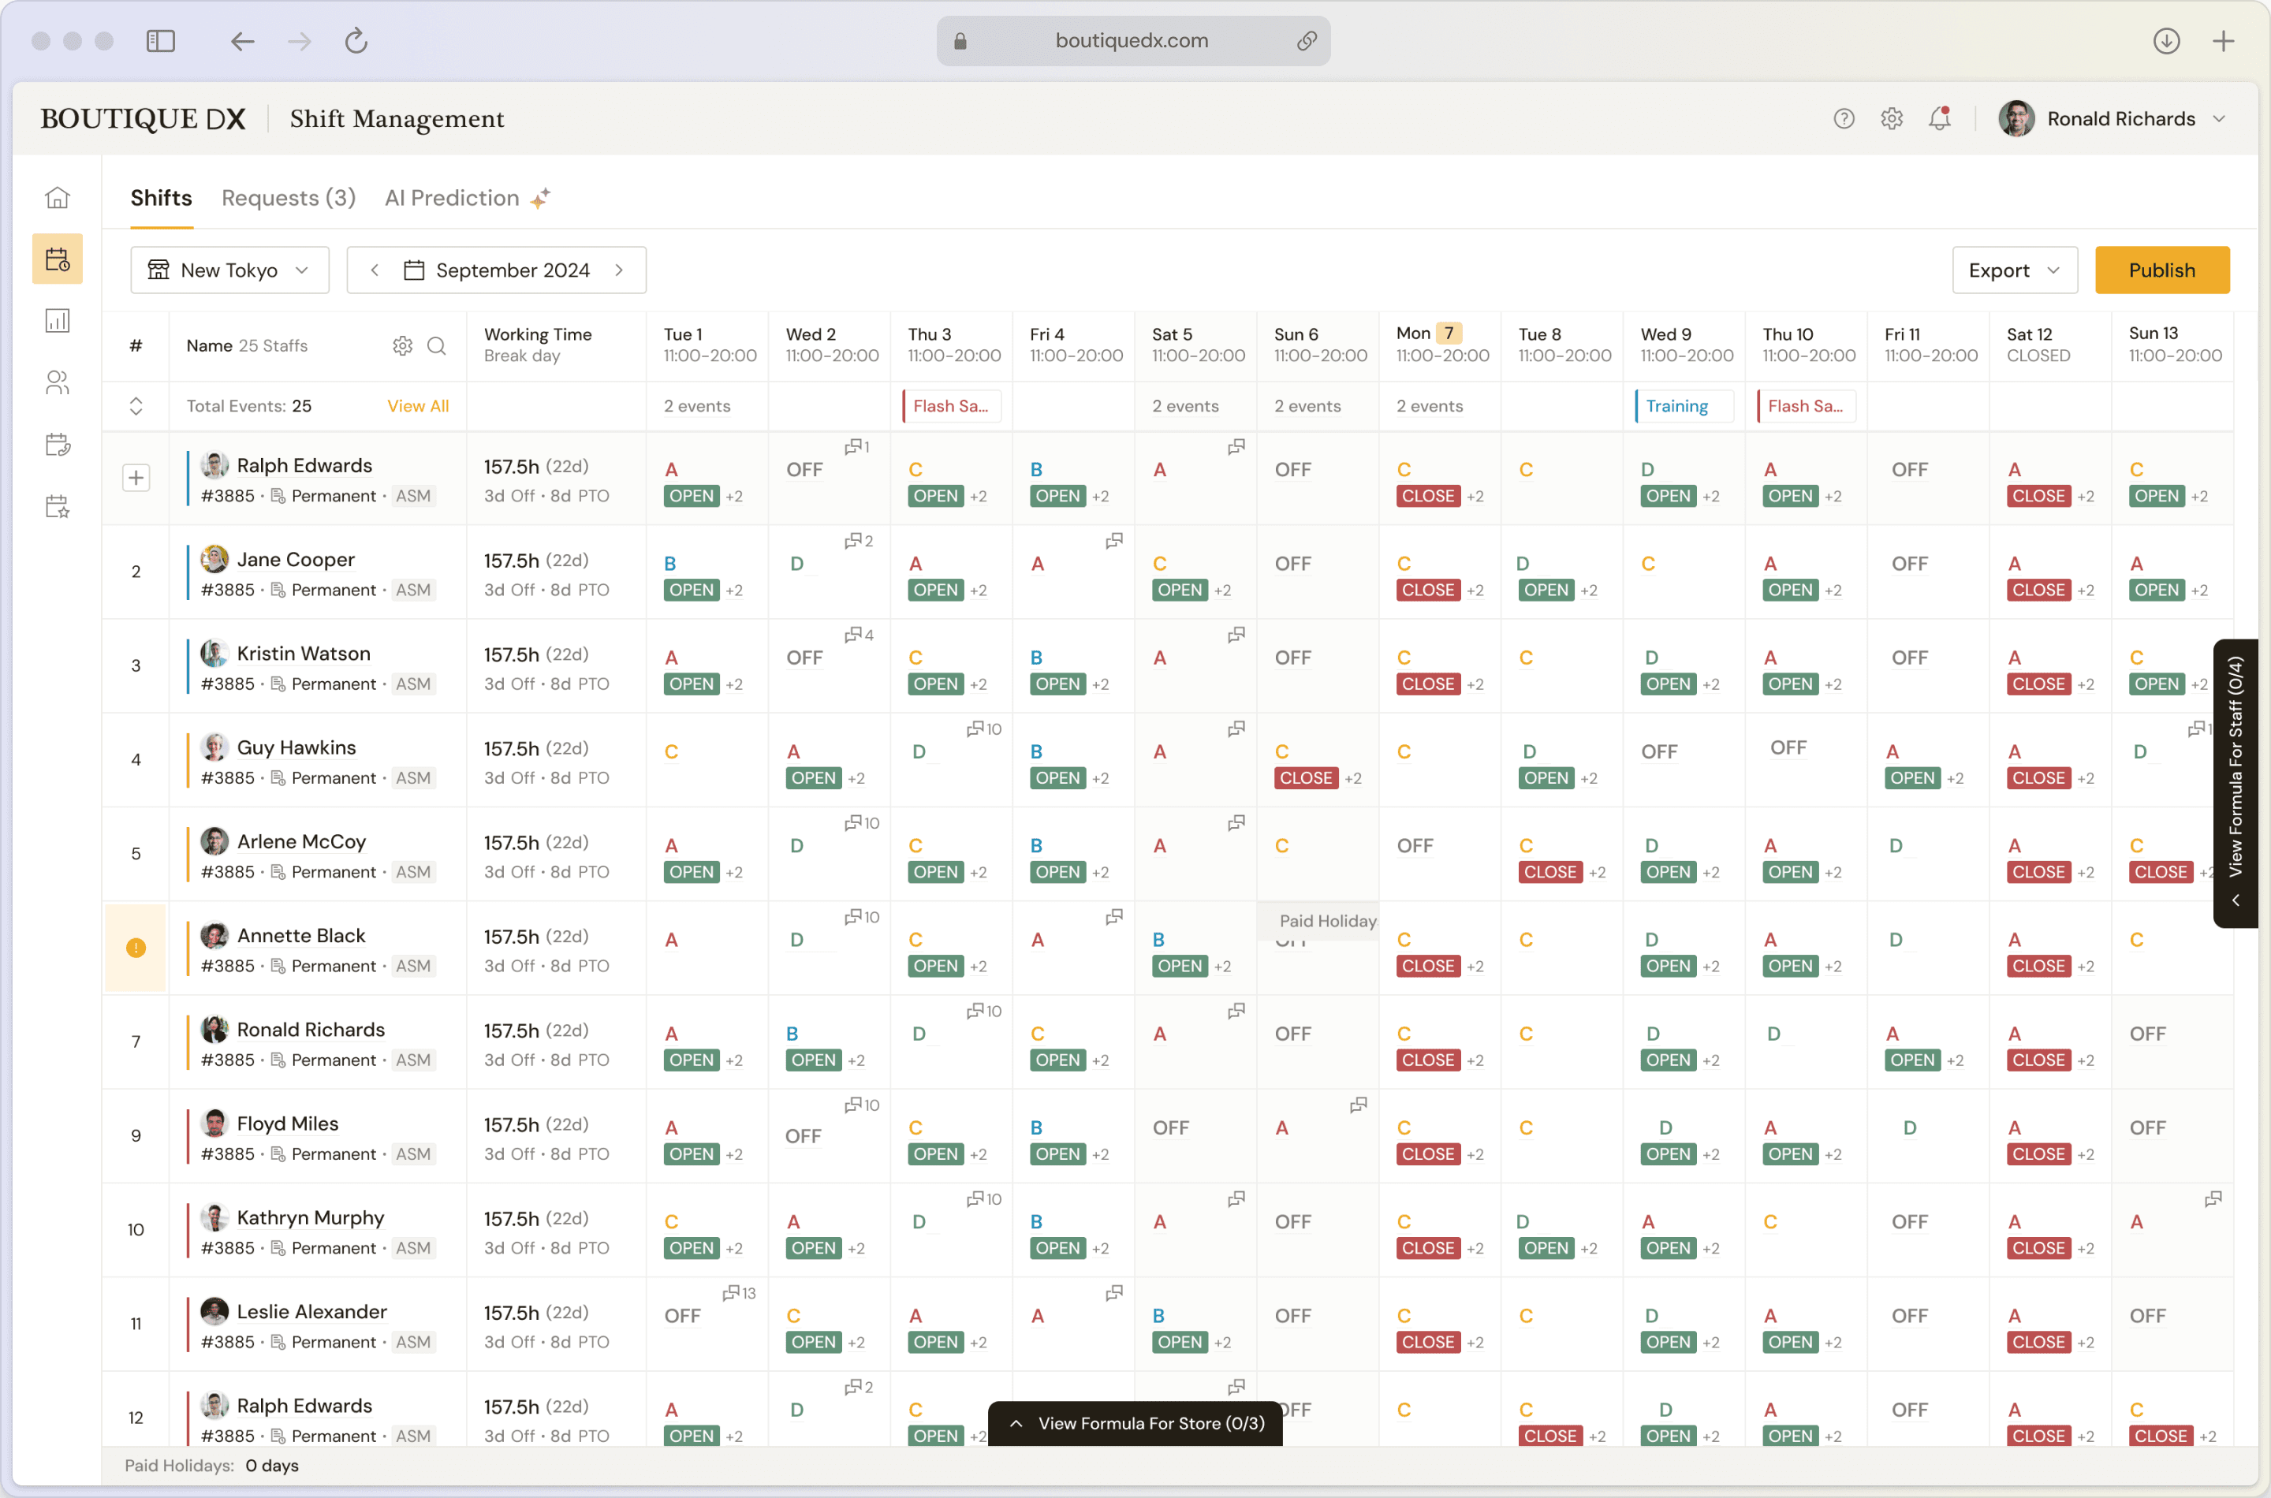This screenshot has height=1498, width=2271.
Task: Click the notification bell icon
Action: [x=1938, y=118]
